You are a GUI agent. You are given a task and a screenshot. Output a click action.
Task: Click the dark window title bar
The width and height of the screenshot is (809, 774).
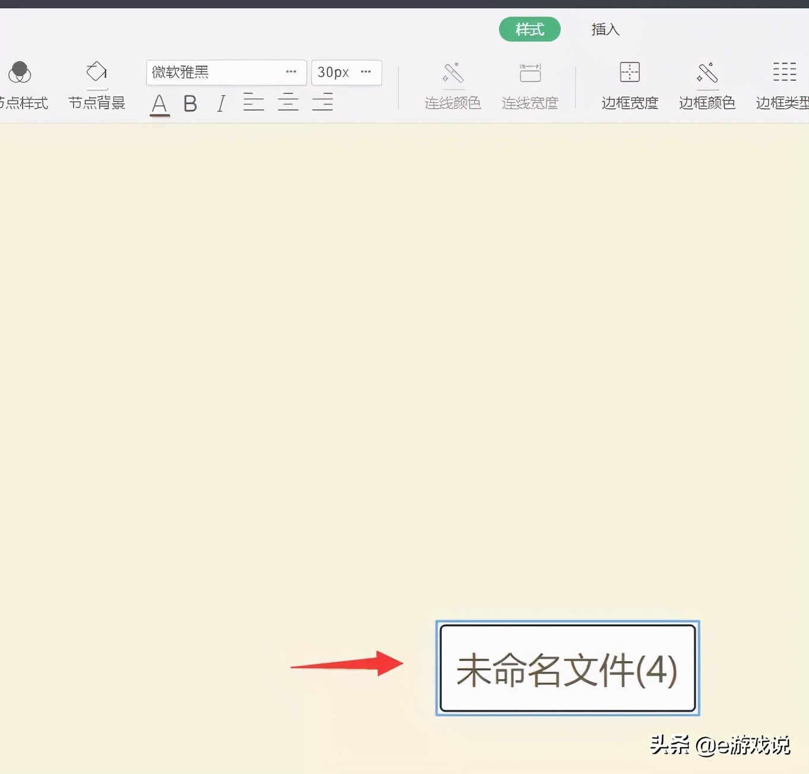click(x=404, y=4)
